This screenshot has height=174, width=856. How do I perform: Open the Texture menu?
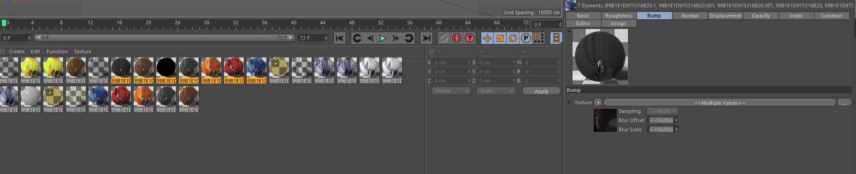pyautogui.click(x=83, y=51)
